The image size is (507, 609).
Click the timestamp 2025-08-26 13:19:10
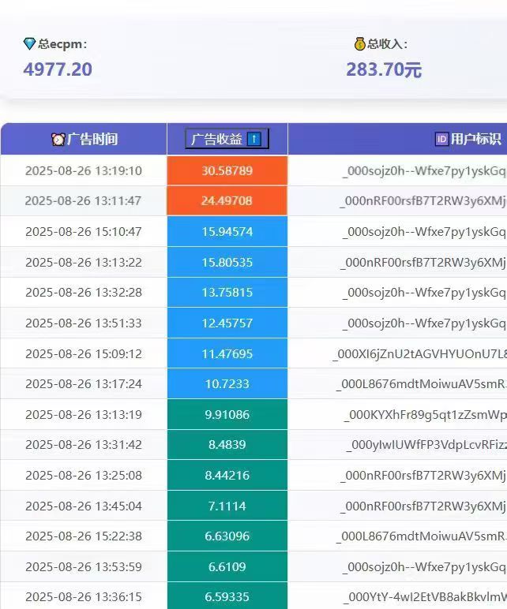(x=84, y=171)
